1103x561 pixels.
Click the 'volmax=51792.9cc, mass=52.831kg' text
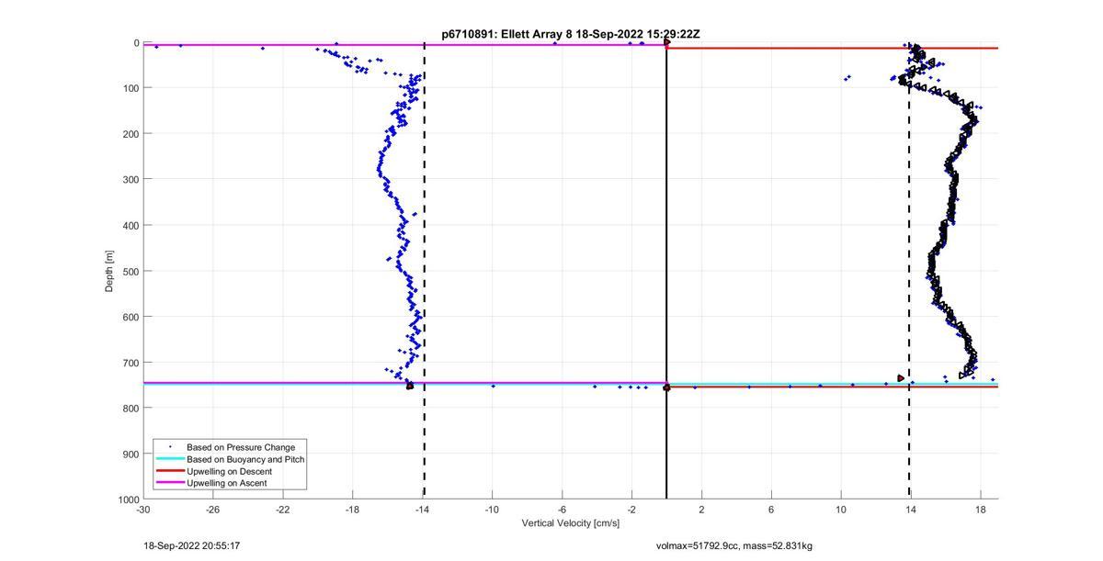point(734,546)
